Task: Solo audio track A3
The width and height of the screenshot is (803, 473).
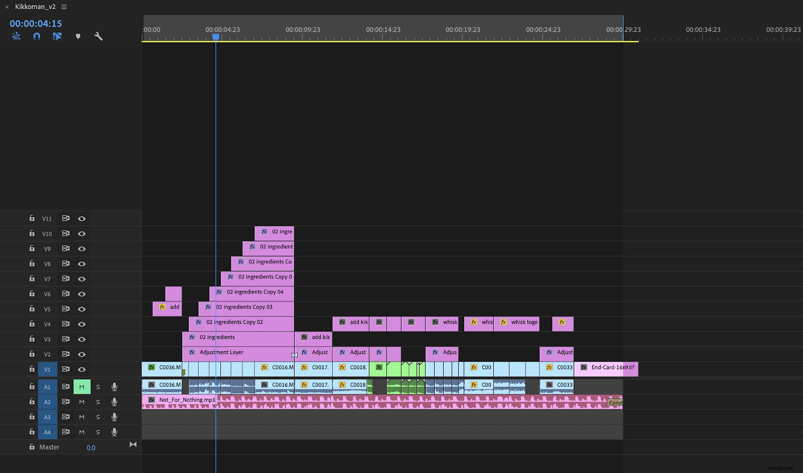Action: pos(98,417)
